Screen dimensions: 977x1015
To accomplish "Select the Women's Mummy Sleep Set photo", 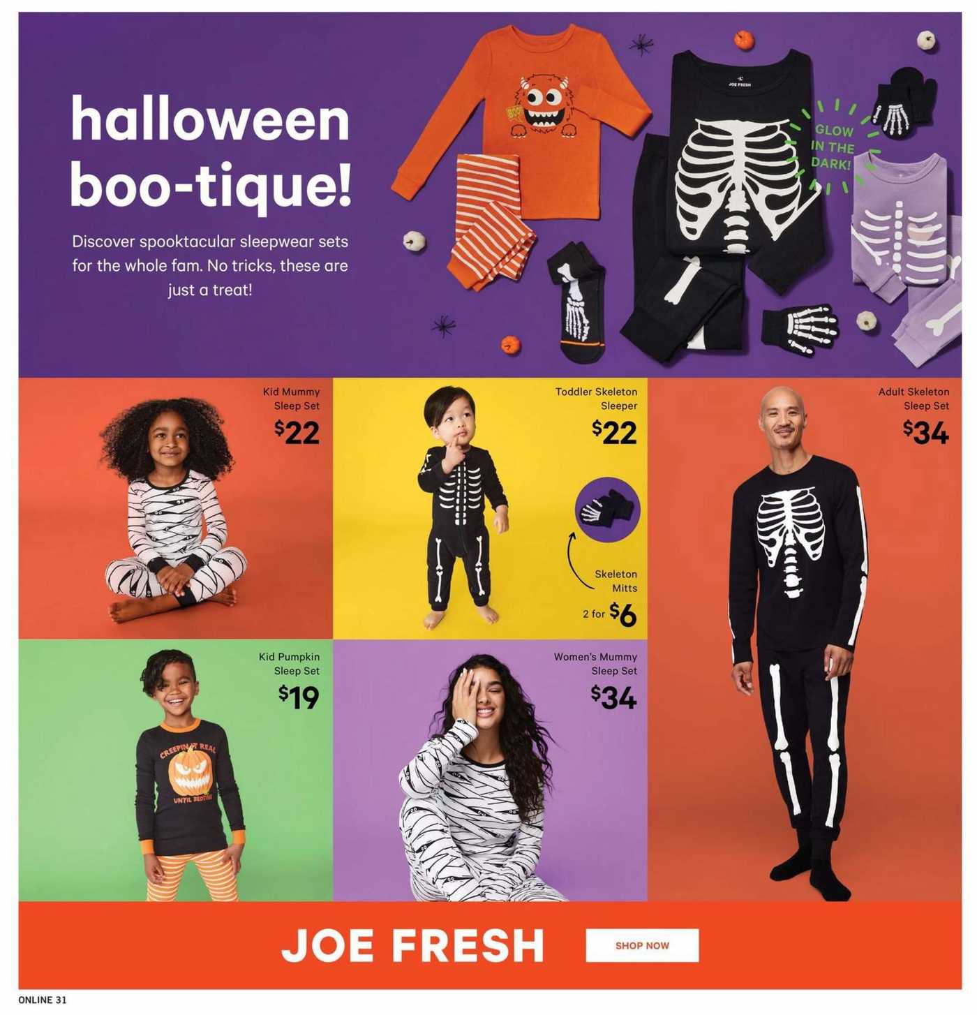I will point(490,771).
